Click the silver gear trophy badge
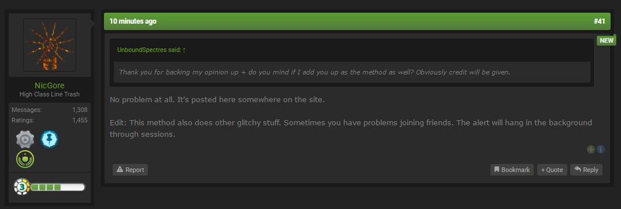 pyautogui.click(x=25, y=139)
